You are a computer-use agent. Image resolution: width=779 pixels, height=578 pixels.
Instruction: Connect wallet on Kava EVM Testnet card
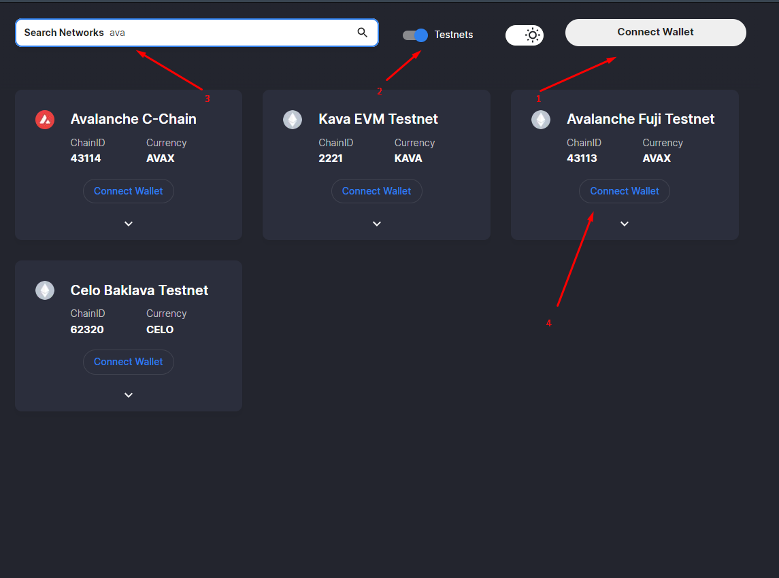377,191
